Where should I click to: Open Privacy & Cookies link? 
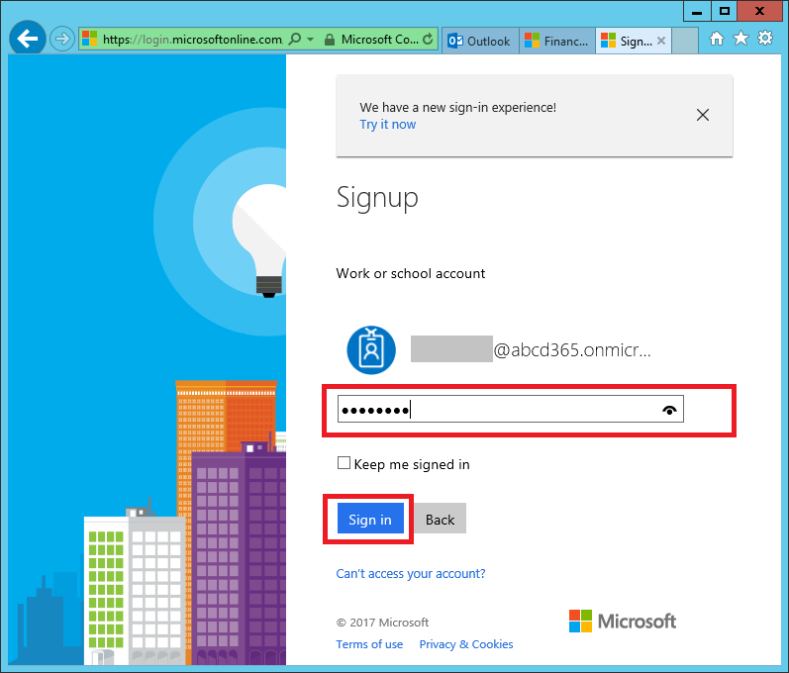click(x=466, y=644)
